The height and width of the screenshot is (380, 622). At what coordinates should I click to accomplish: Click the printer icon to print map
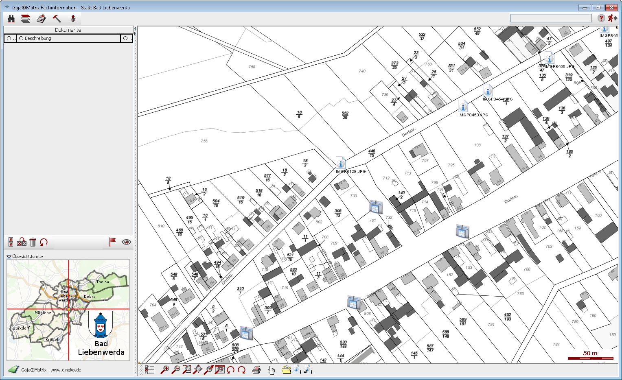click(x=256, y=370)
